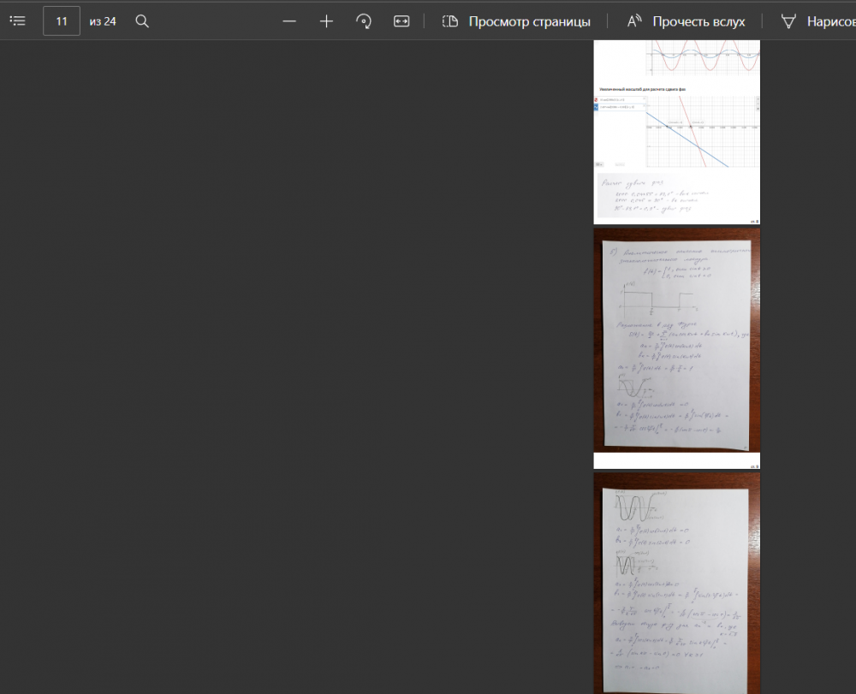Image resolution: width=856 pixels, height=694 pixels.
Task: Click the read aloud A icon
Action: pyautogui.click(x=633, y=21)
